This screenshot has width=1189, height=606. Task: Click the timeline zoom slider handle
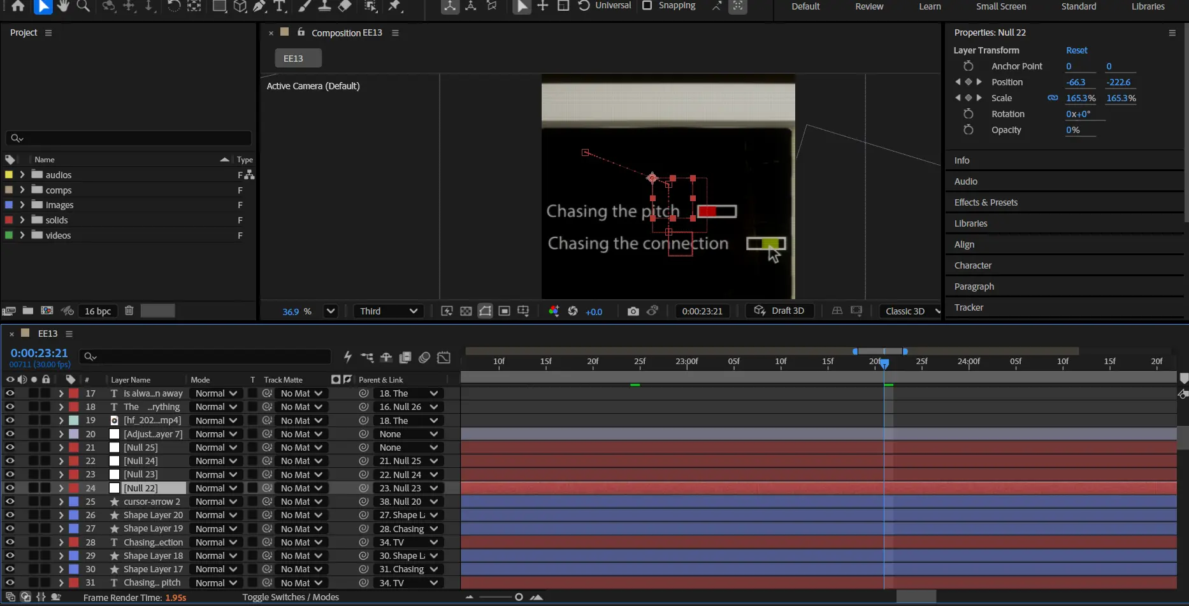(519, 597)
